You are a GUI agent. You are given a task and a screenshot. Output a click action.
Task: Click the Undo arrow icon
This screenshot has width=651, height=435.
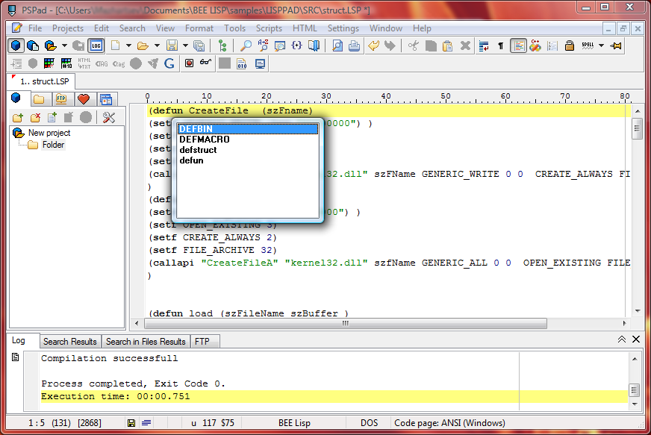(373, 46)
